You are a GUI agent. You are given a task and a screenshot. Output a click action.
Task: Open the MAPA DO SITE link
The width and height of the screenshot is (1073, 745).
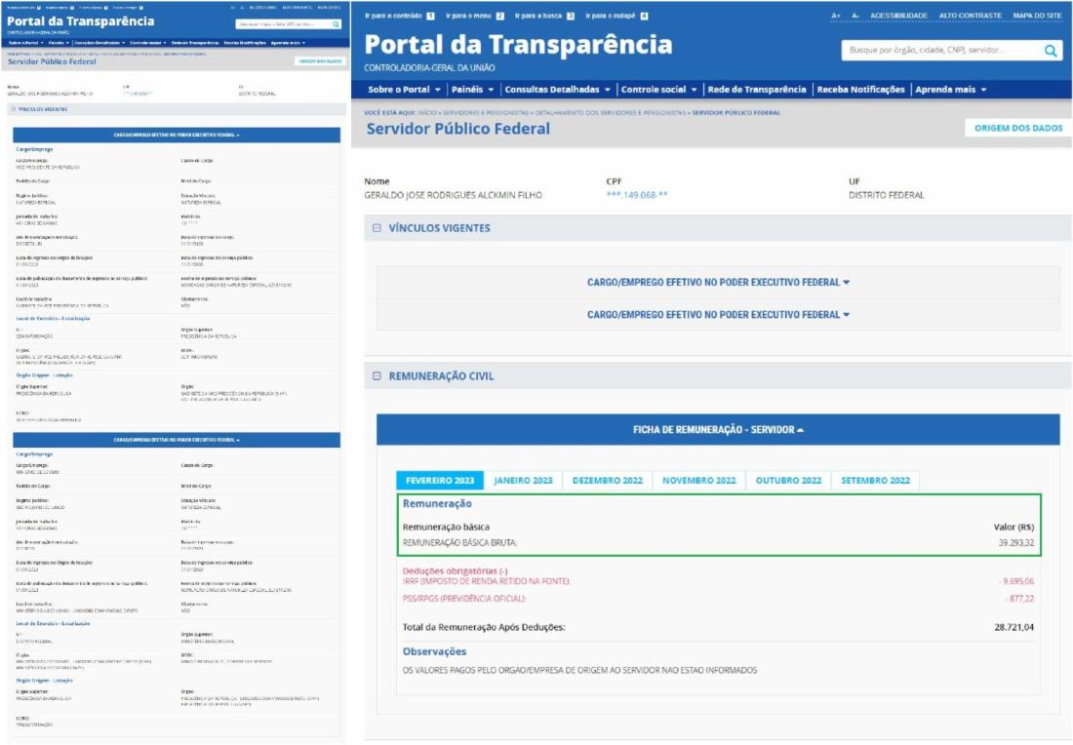[1037, 15]
